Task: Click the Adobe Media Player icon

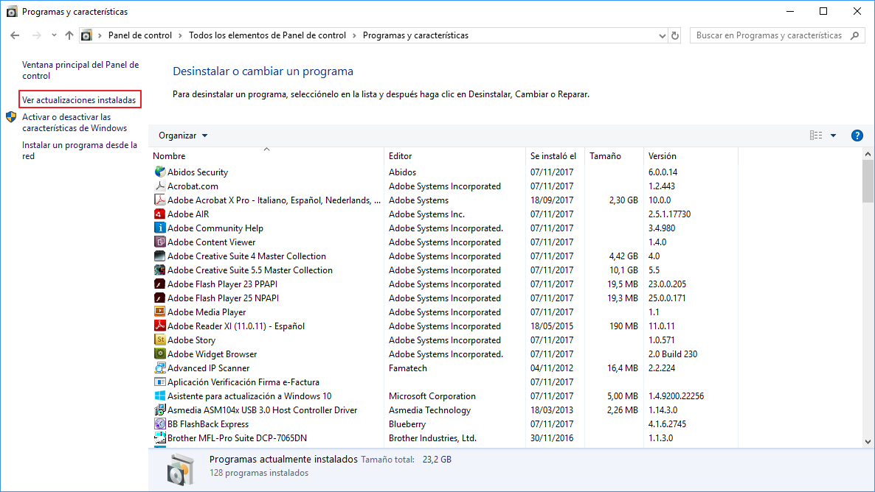Action: pos(159,312)
